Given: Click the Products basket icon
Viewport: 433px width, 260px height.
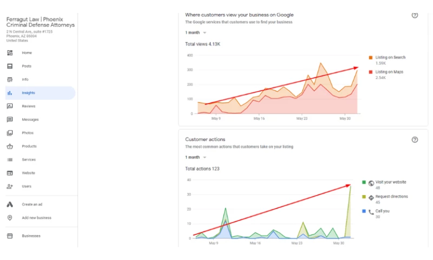Looking at the screenshot, I should 10,146.
